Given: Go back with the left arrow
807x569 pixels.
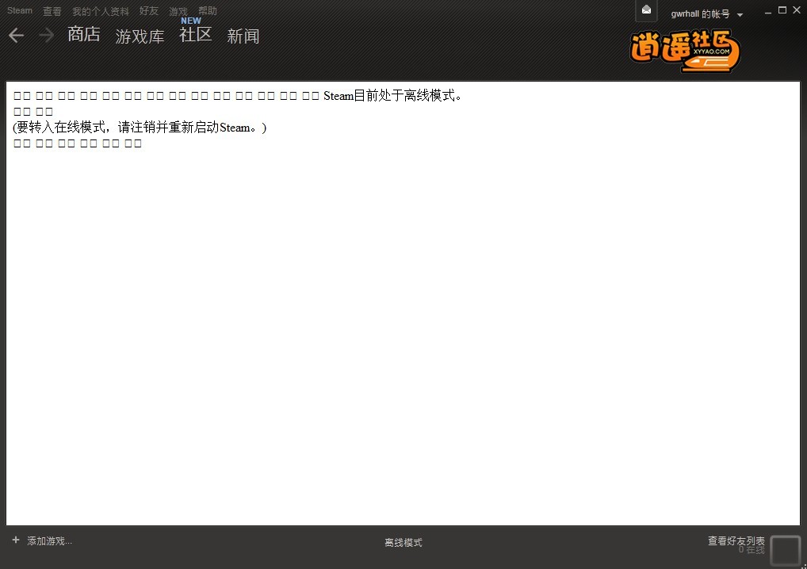Looking at the screenshot, I should tap(16, 35).
